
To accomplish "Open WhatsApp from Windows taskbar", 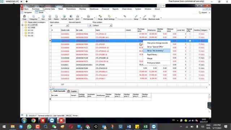I will click(29, 127).
